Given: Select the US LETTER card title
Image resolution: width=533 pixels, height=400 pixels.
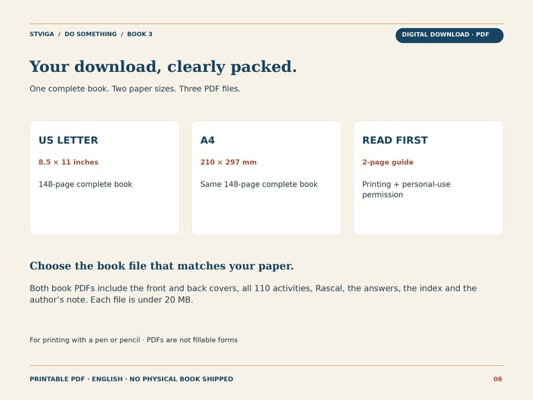Looking at the screenshot, I should tap(68, 140).
